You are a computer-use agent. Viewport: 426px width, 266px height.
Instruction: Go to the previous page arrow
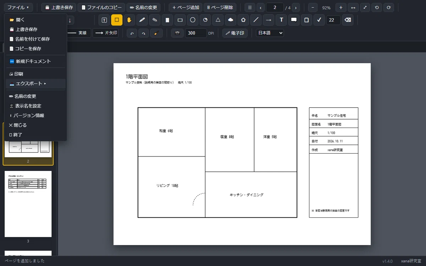(261, 7)
